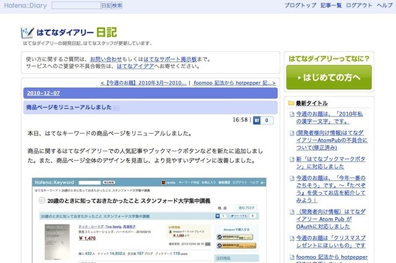Click the Hatena::Keyword page screenshot image

pos(149,220)
